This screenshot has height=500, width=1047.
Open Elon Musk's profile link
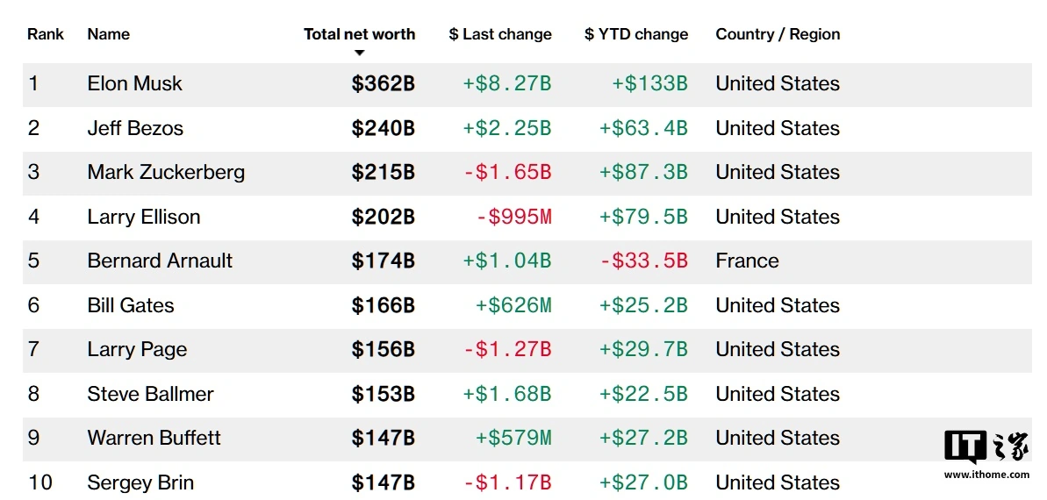coord(135,84)
